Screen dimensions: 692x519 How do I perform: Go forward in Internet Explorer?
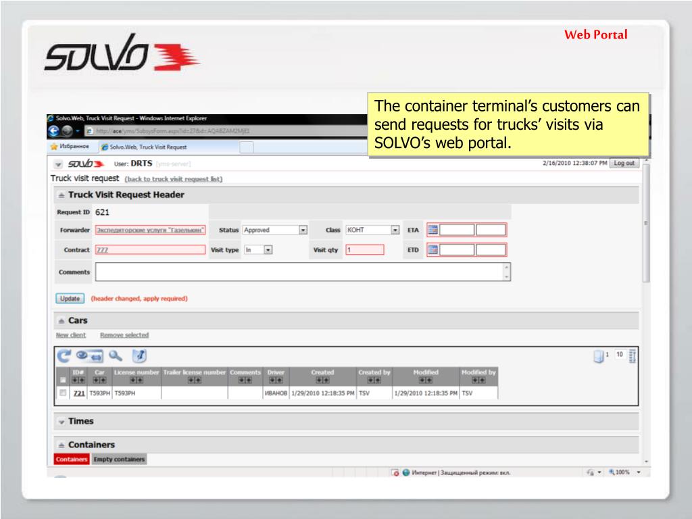click(67, 131)
